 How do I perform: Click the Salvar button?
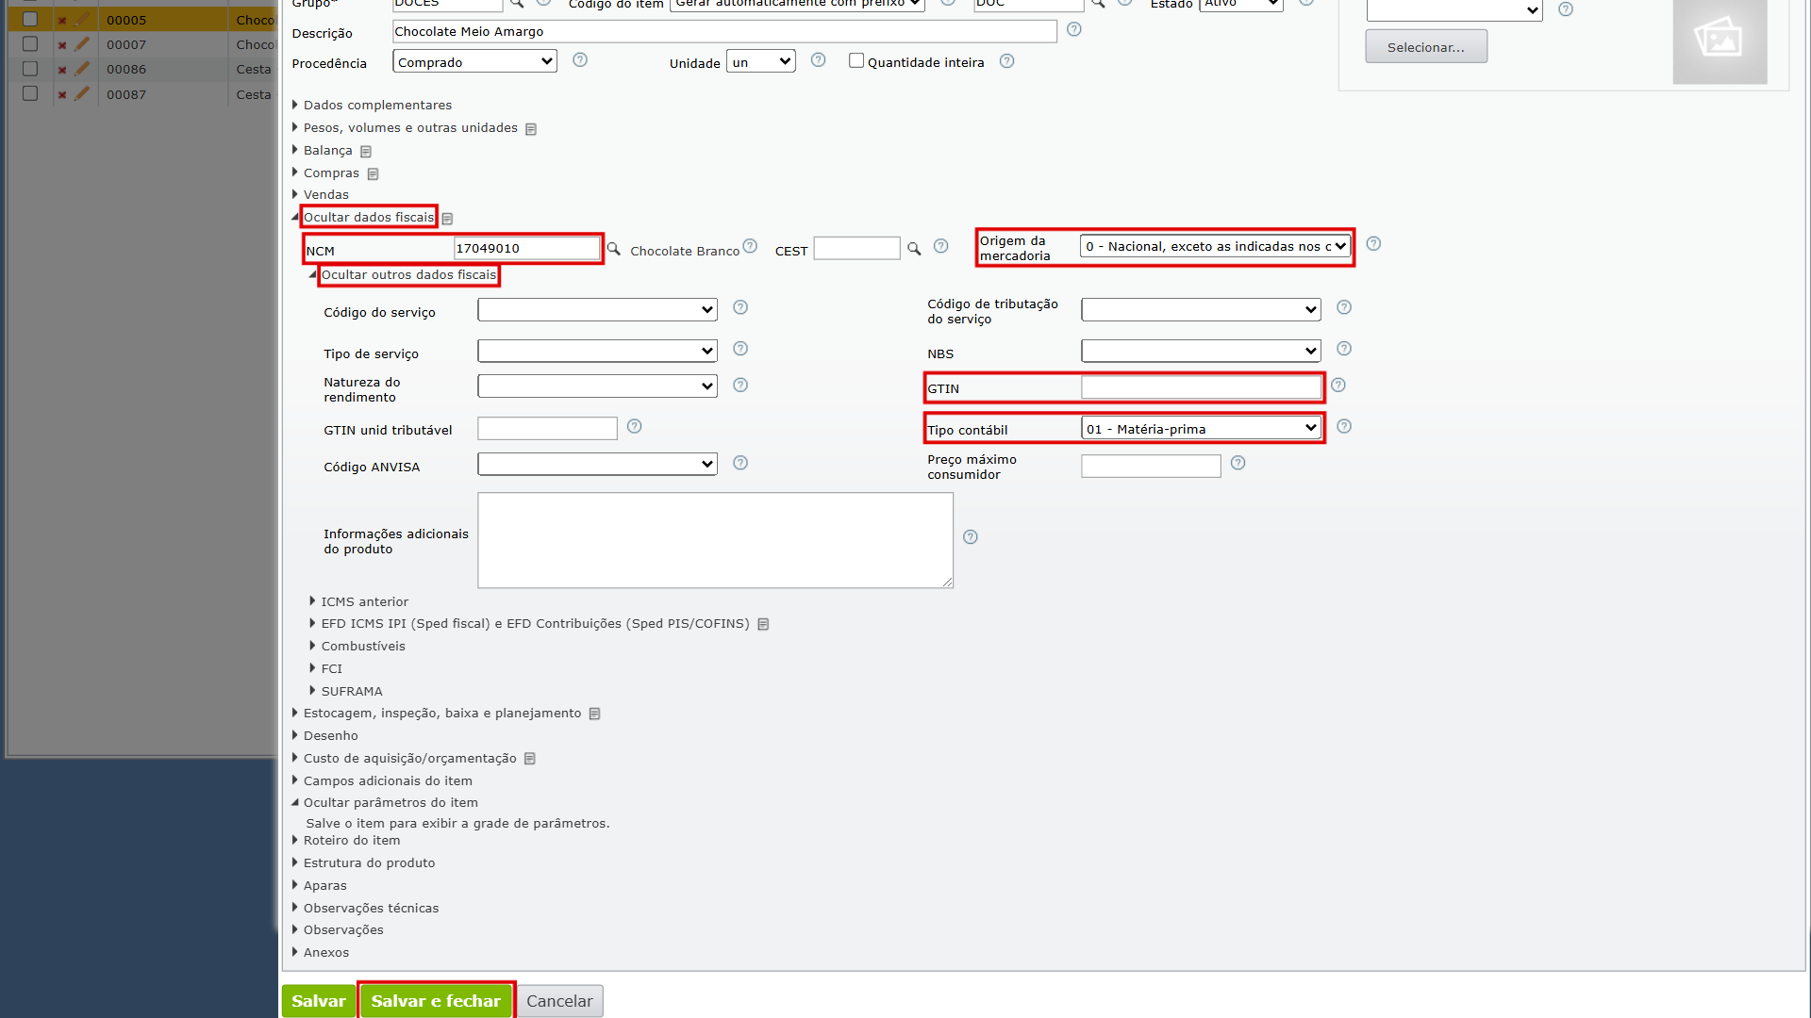pos(319,1001)
